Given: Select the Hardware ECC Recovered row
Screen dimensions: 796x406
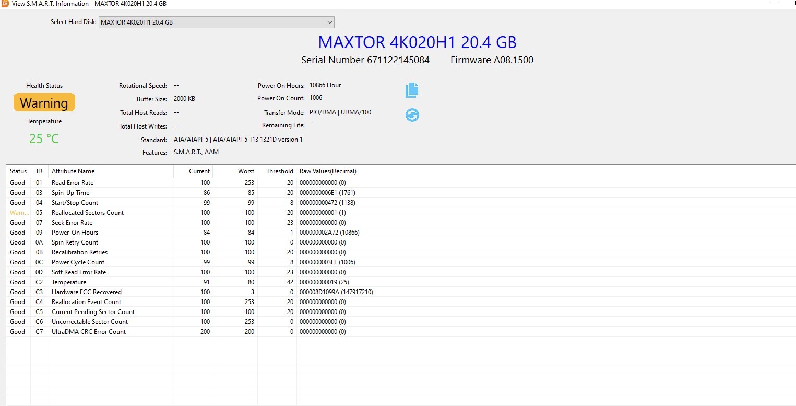Looking at the screenshot, I should (401, 292).
